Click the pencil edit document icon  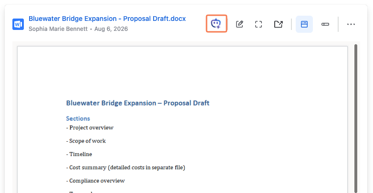[239, 24]
